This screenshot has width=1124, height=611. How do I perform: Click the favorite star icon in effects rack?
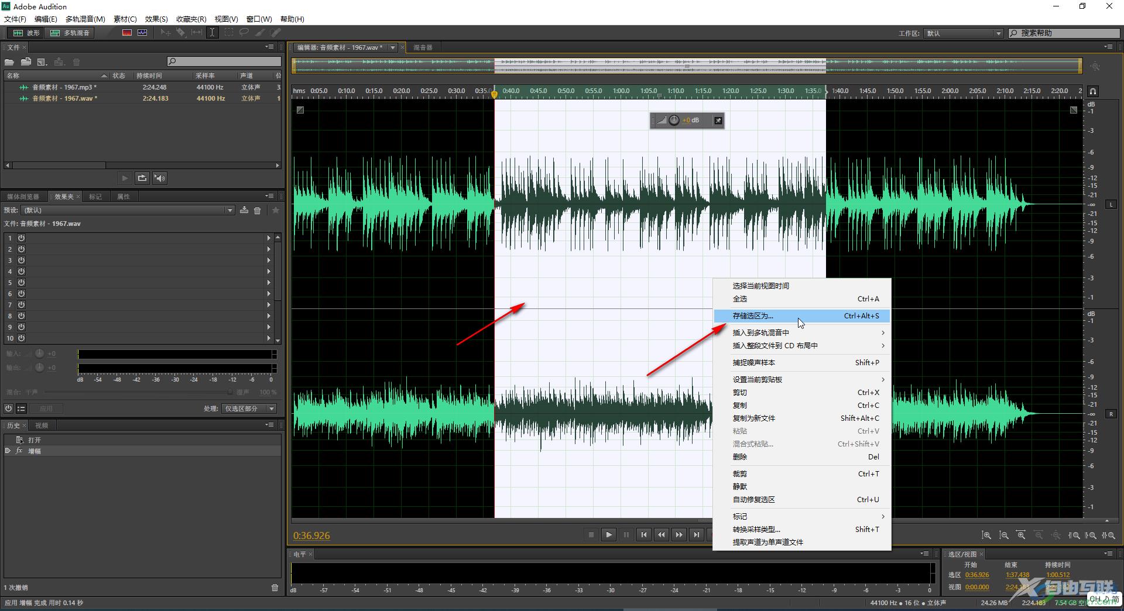click(x=276, y=210)
